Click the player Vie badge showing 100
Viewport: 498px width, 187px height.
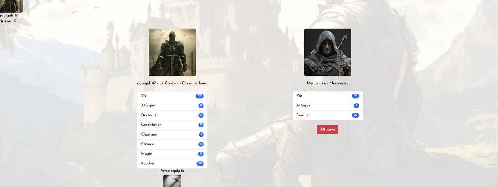pos(200,96)
